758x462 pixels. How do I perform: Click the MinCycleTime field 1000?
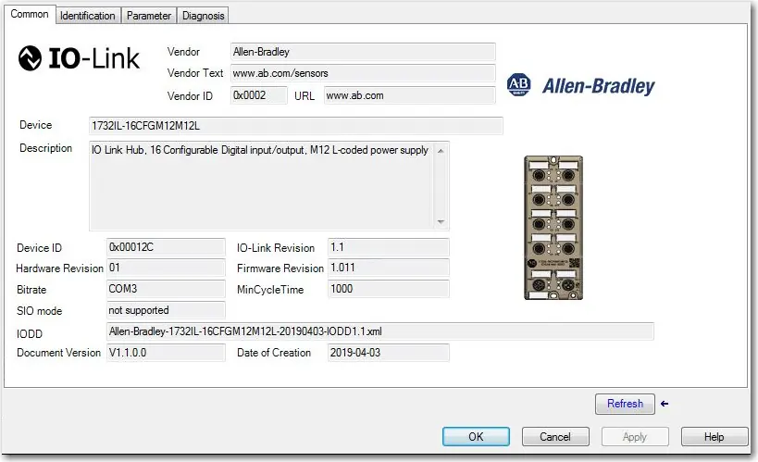388,289
